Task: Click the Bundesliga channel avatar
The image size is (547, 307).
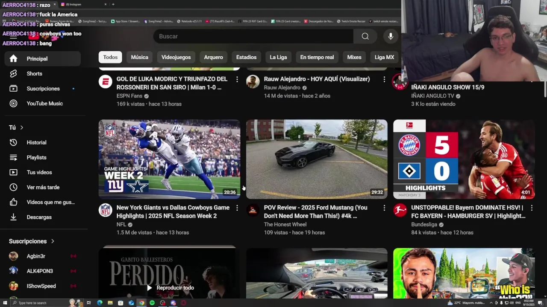Action: 400,210
